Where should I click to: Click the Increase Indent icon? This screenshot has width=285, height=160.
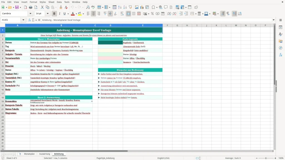(x=181, y=14)
